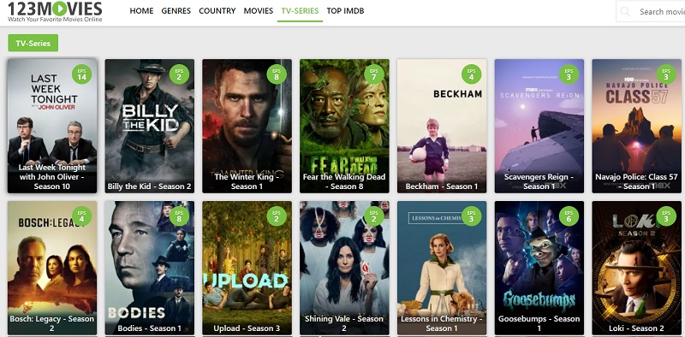685x337 pixels.
Task: Open the COUNTRY menu
Action: coord(217,11)
